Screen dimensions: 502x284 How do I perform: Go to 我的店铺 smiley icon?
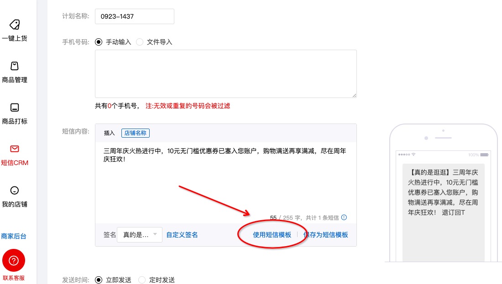pyautogui.click(x=15, y=191)
